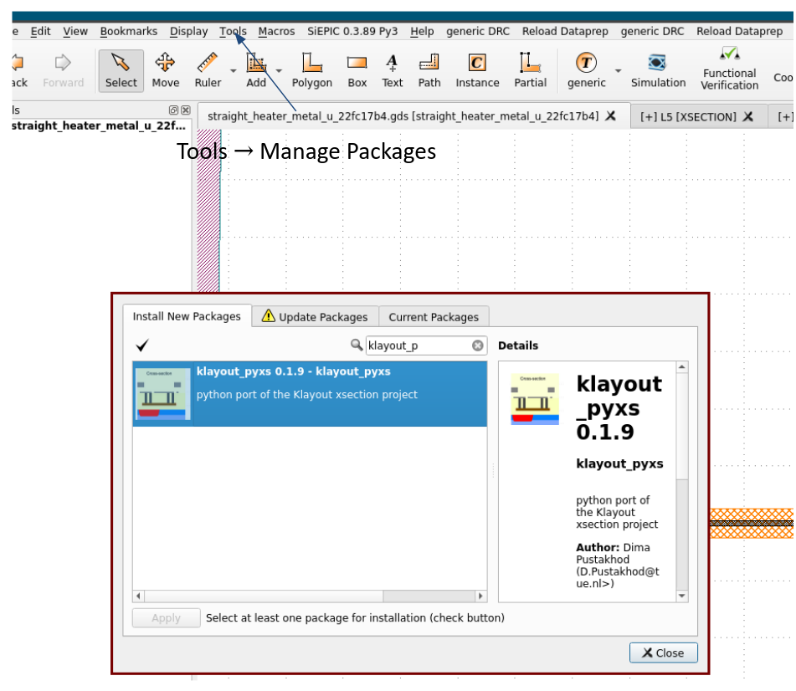Click the Details pane vertical scrollbar thumb
The height and width of the screenshot is (691, 796).
(682, 426)
